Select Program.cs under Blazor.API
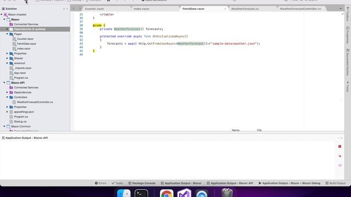The height and width of the screenshot is (197, 351). pyautogui.click(x=21, y=117)
